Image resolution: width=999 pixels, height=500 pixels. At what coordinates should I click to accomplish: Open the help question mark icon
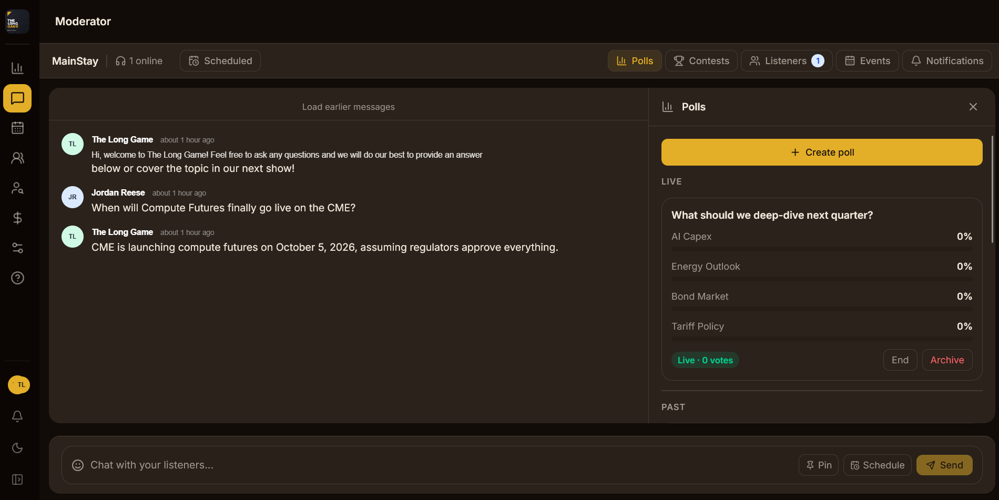click(x=17, y=278)
